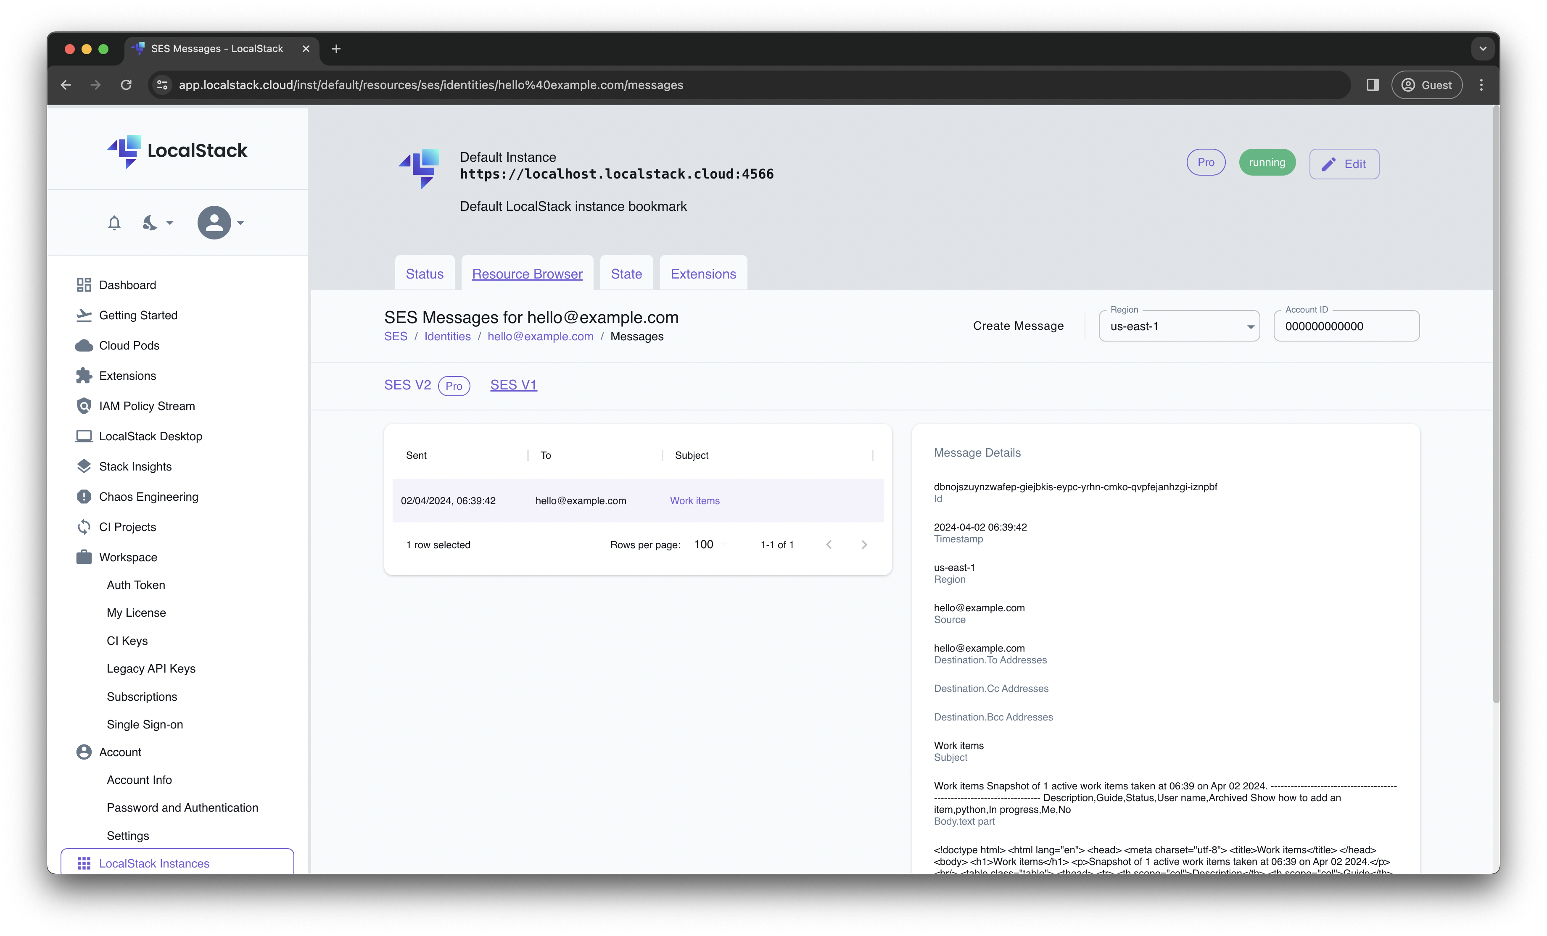Click the message ID text
The width and height of the screenshot is (1547, 936).
coord(1075,487)
